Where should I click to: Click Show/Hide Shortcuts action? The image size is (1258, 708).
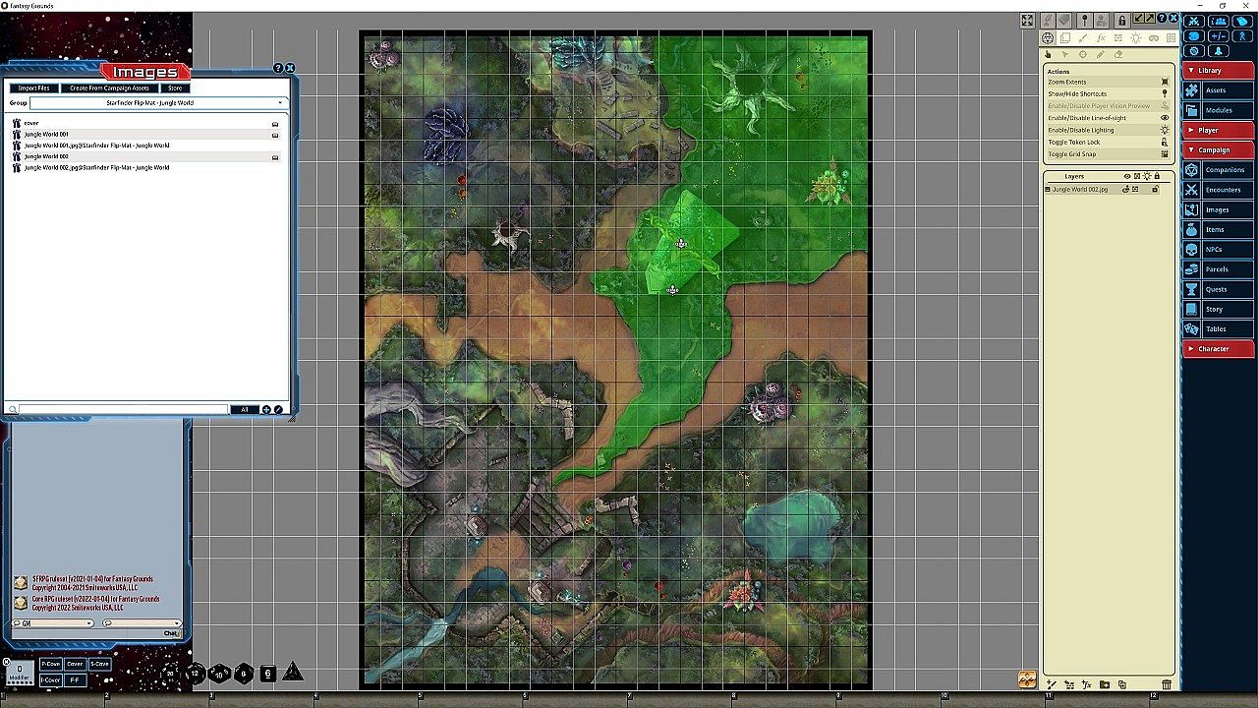[1109, 93]
